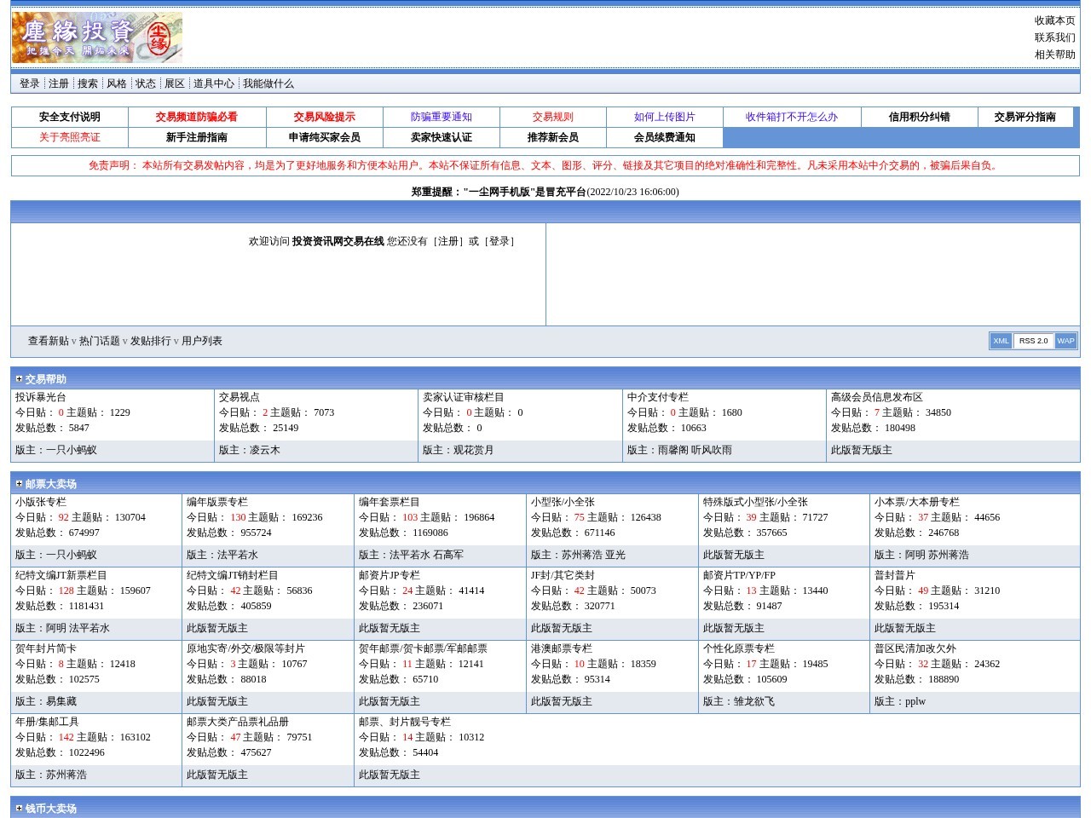Open the 注册 menu item
The image size is (1091, 818).
59,84
